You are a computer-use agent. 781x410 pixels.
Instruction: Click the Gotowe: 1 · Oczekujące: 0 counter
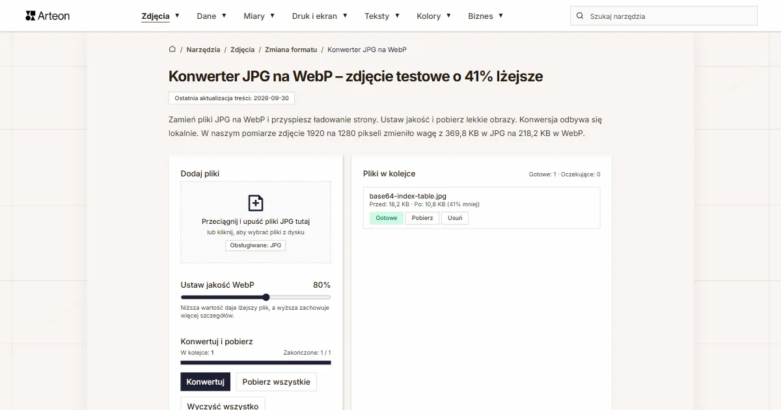coord(564,174)
